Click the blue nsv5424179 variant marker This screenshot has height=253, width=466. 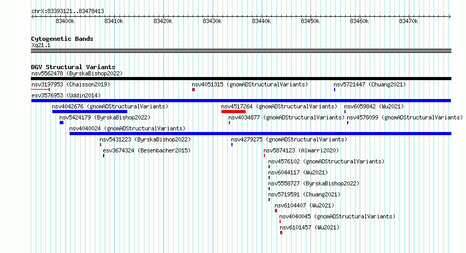pos(61,123)
